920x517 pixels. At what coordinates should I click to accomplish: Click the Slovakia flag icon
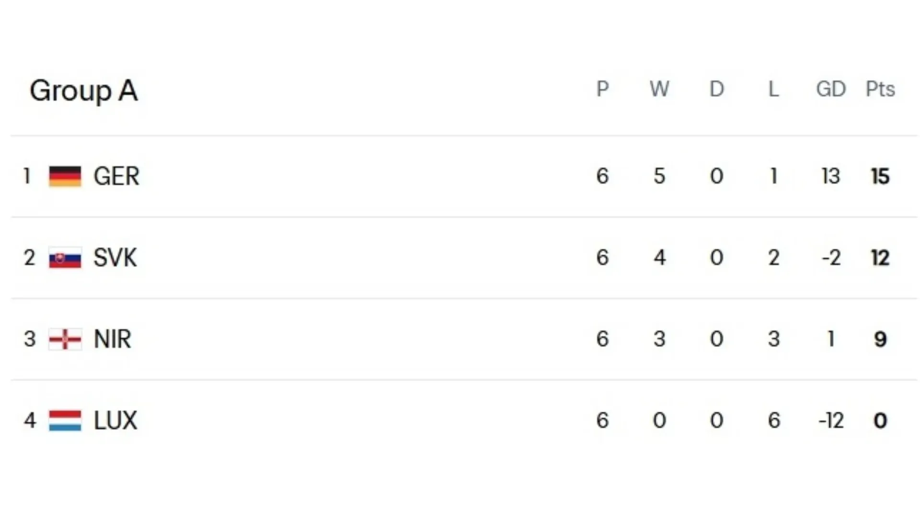(x=65, y=258)
